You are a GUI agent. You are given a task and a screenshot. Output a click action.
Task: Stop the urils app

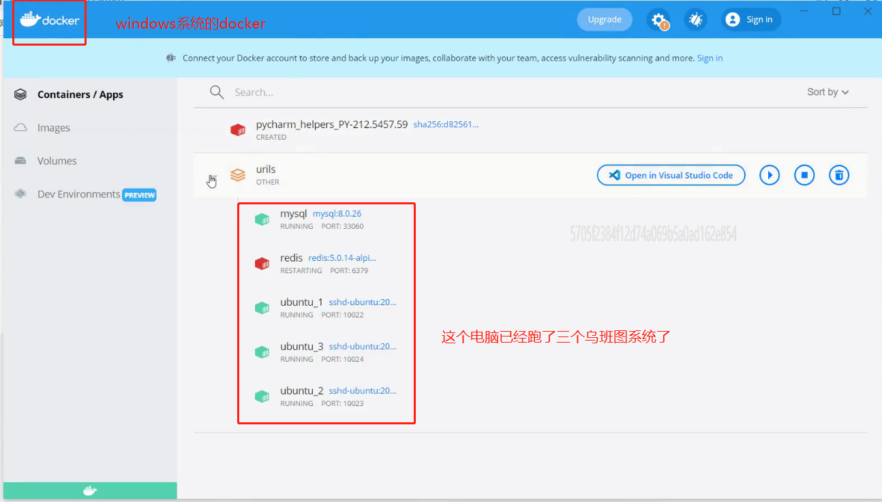pos(804,175)
